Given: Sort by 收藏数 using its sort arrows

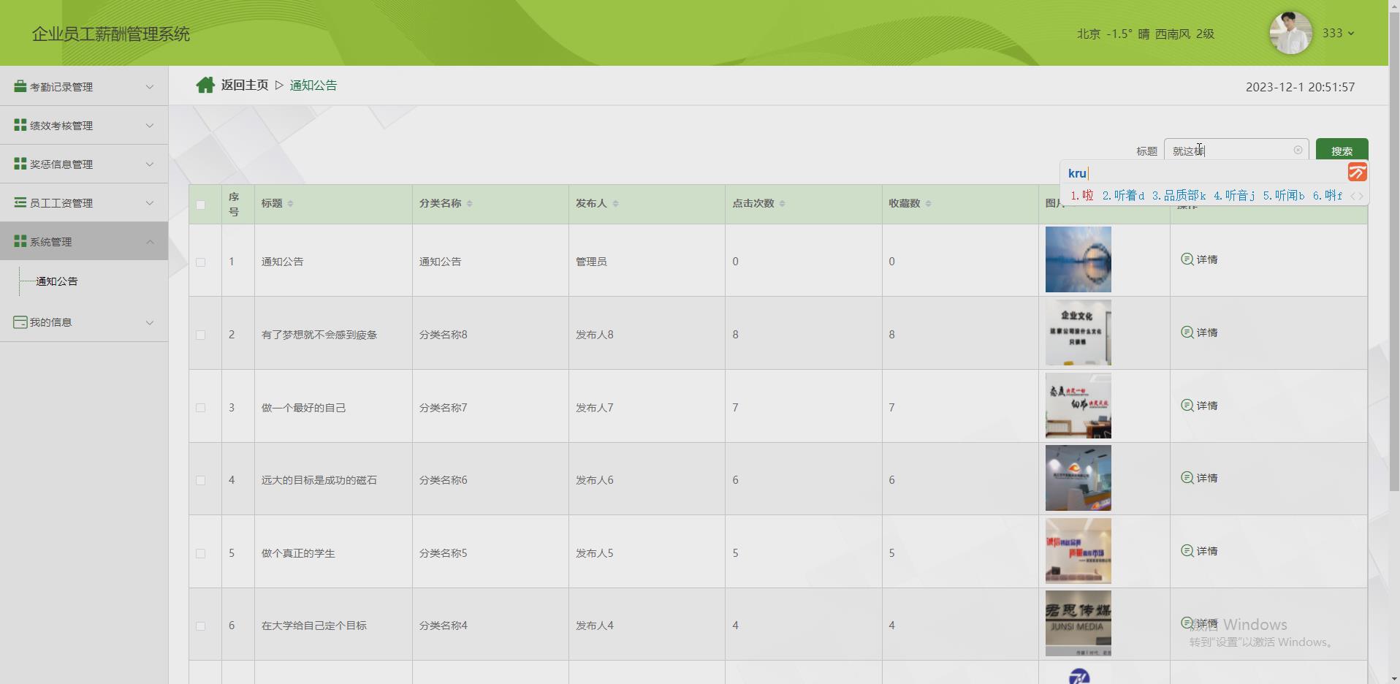Looking at the screenshot, I should 928,204.
